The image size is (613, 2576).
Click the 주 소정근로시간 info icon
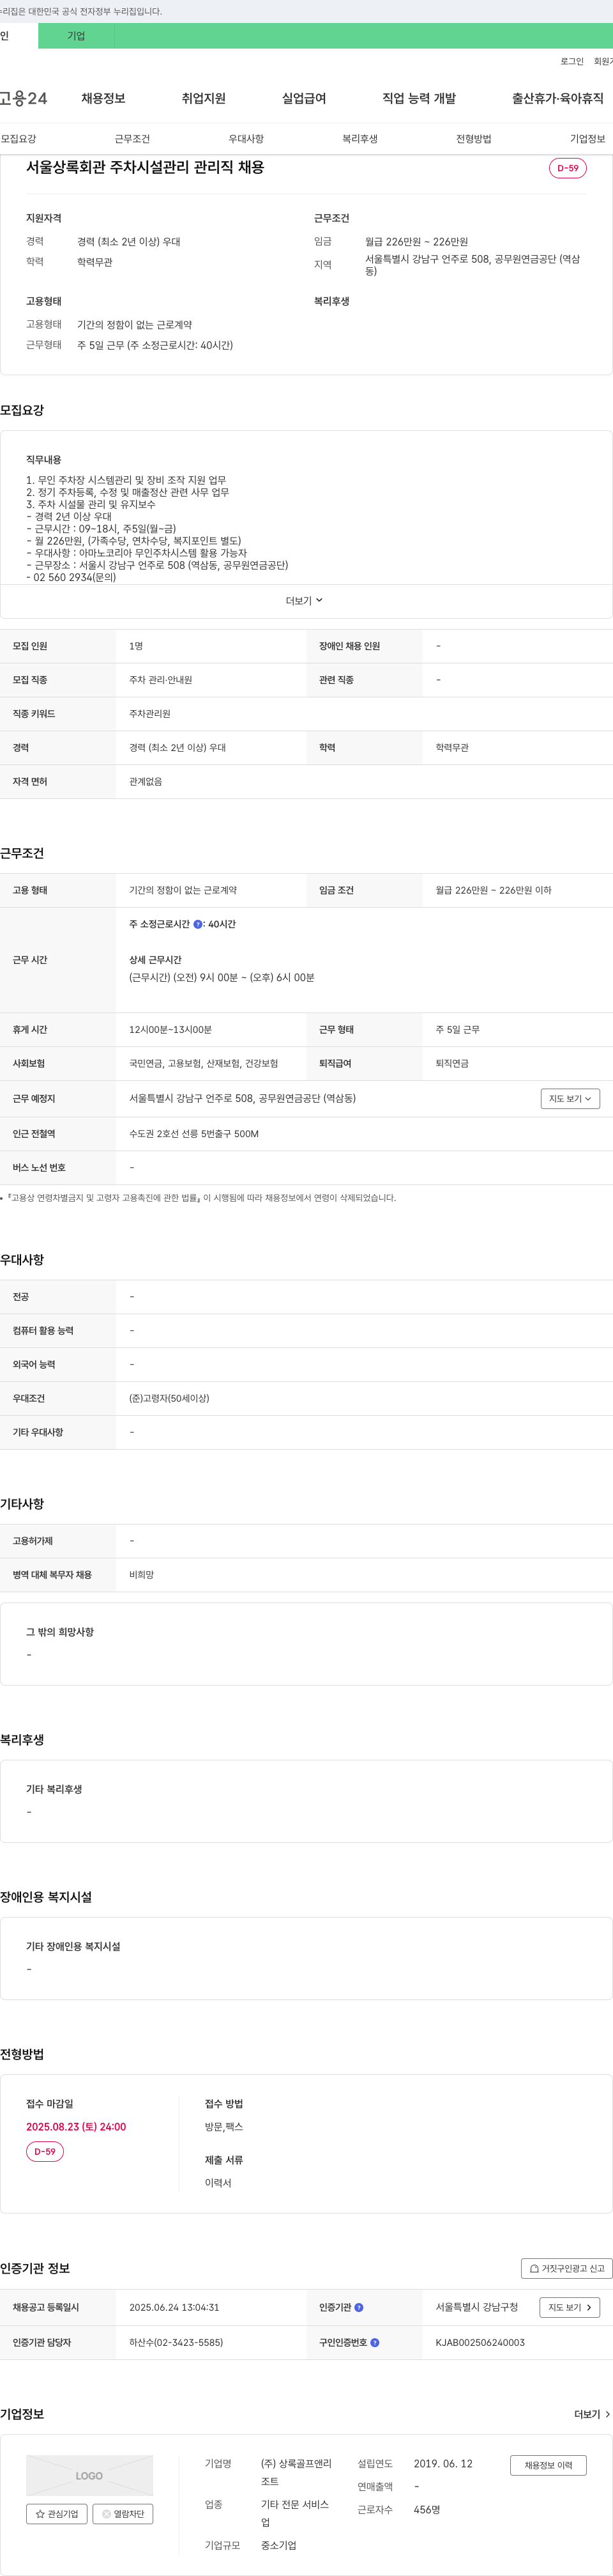tap(198, 924)
